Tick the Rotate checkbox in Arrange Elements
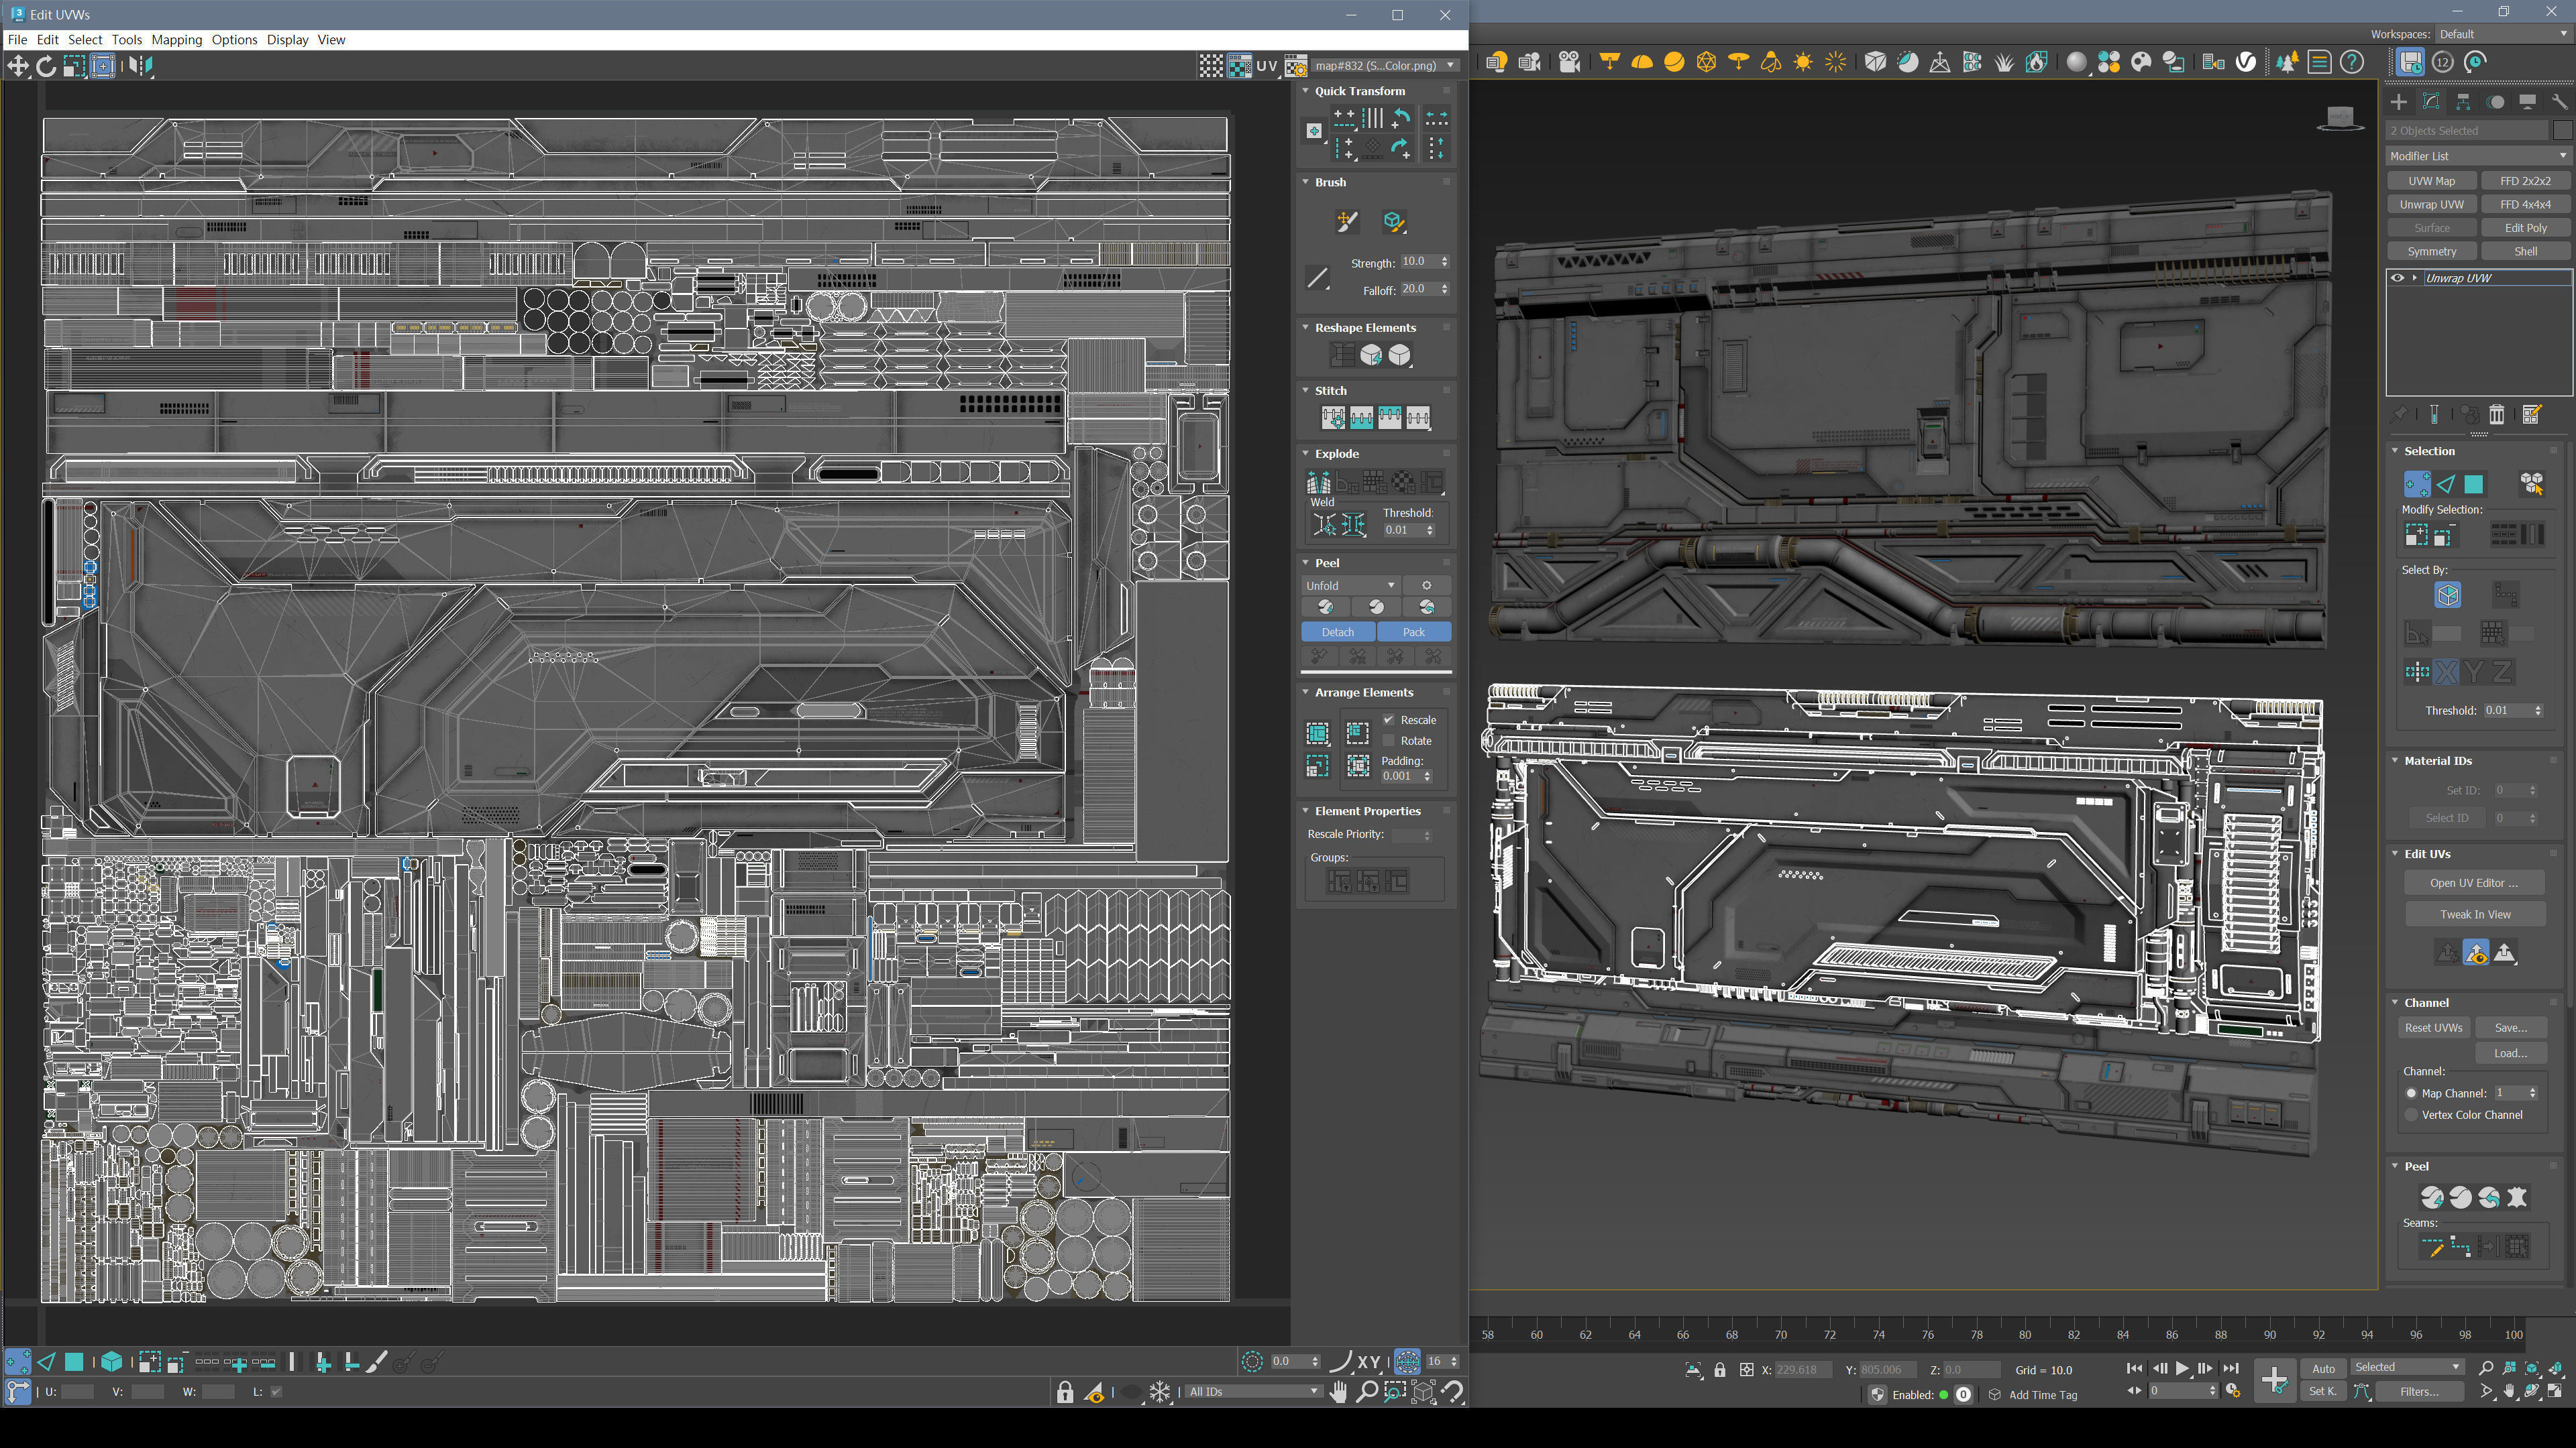Viewport: 2576px width, 1448px height. click(1388, 741)
